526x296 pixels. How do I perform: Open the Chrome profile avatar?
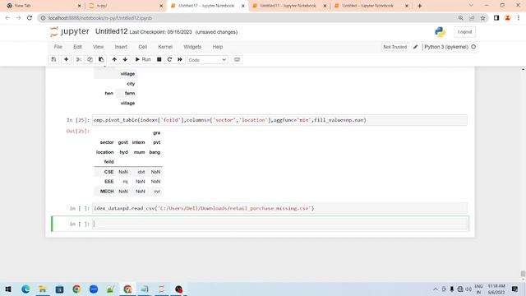point(508,18)
